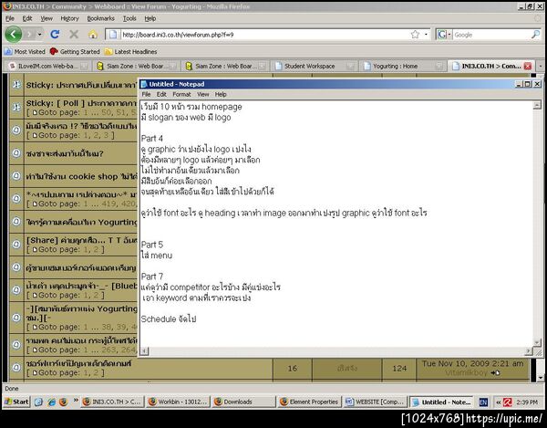Expand hidden tray icons chevron
547x428 pixels.
(x=498, y=402)
